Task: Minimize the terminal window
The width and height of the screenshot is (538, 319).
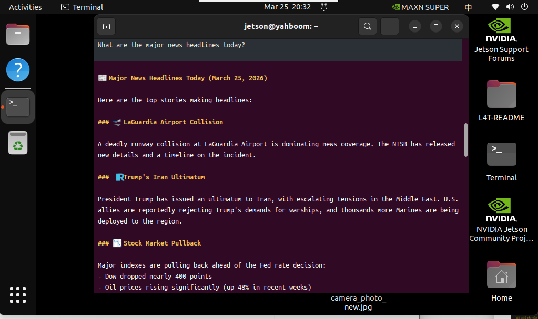Action: (415, 26)
